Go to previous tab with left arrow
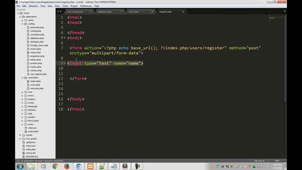 pyautogui.click(x=58, y=11)
